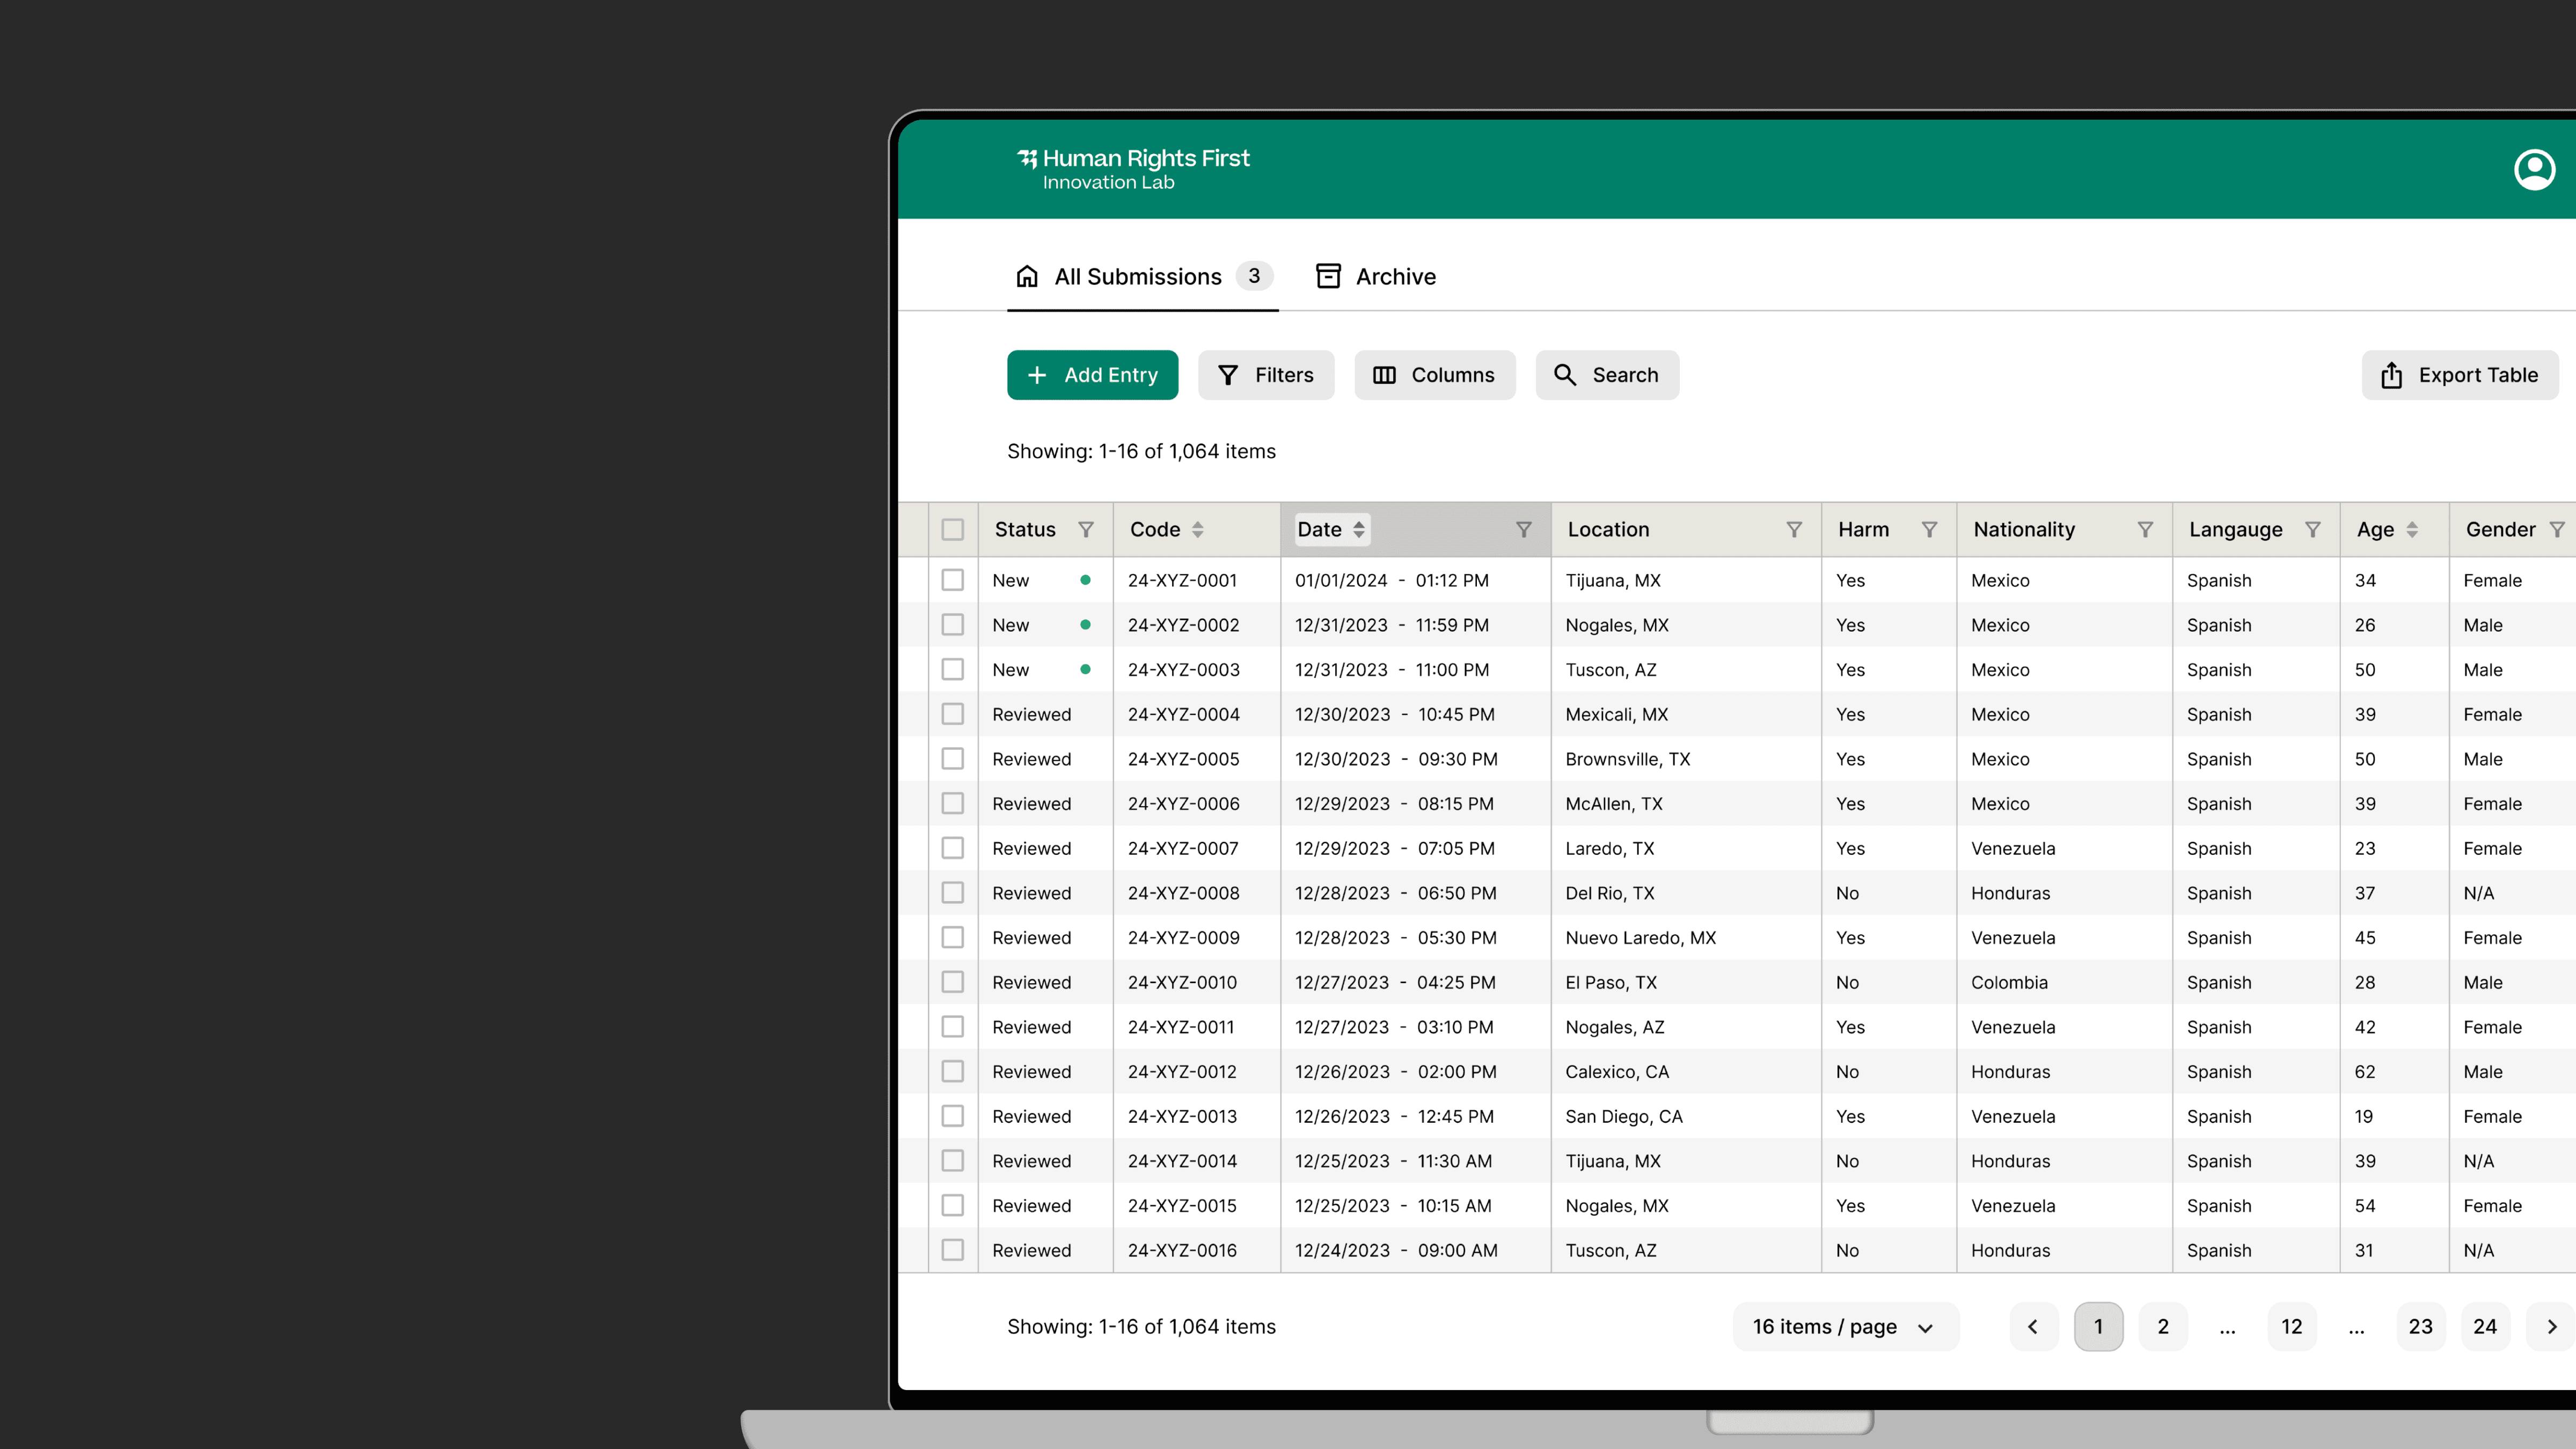The height and width of the screenshot is (1449, 2576).
Task: Sort by the Code column arrows
Action: coord(1197,529)
